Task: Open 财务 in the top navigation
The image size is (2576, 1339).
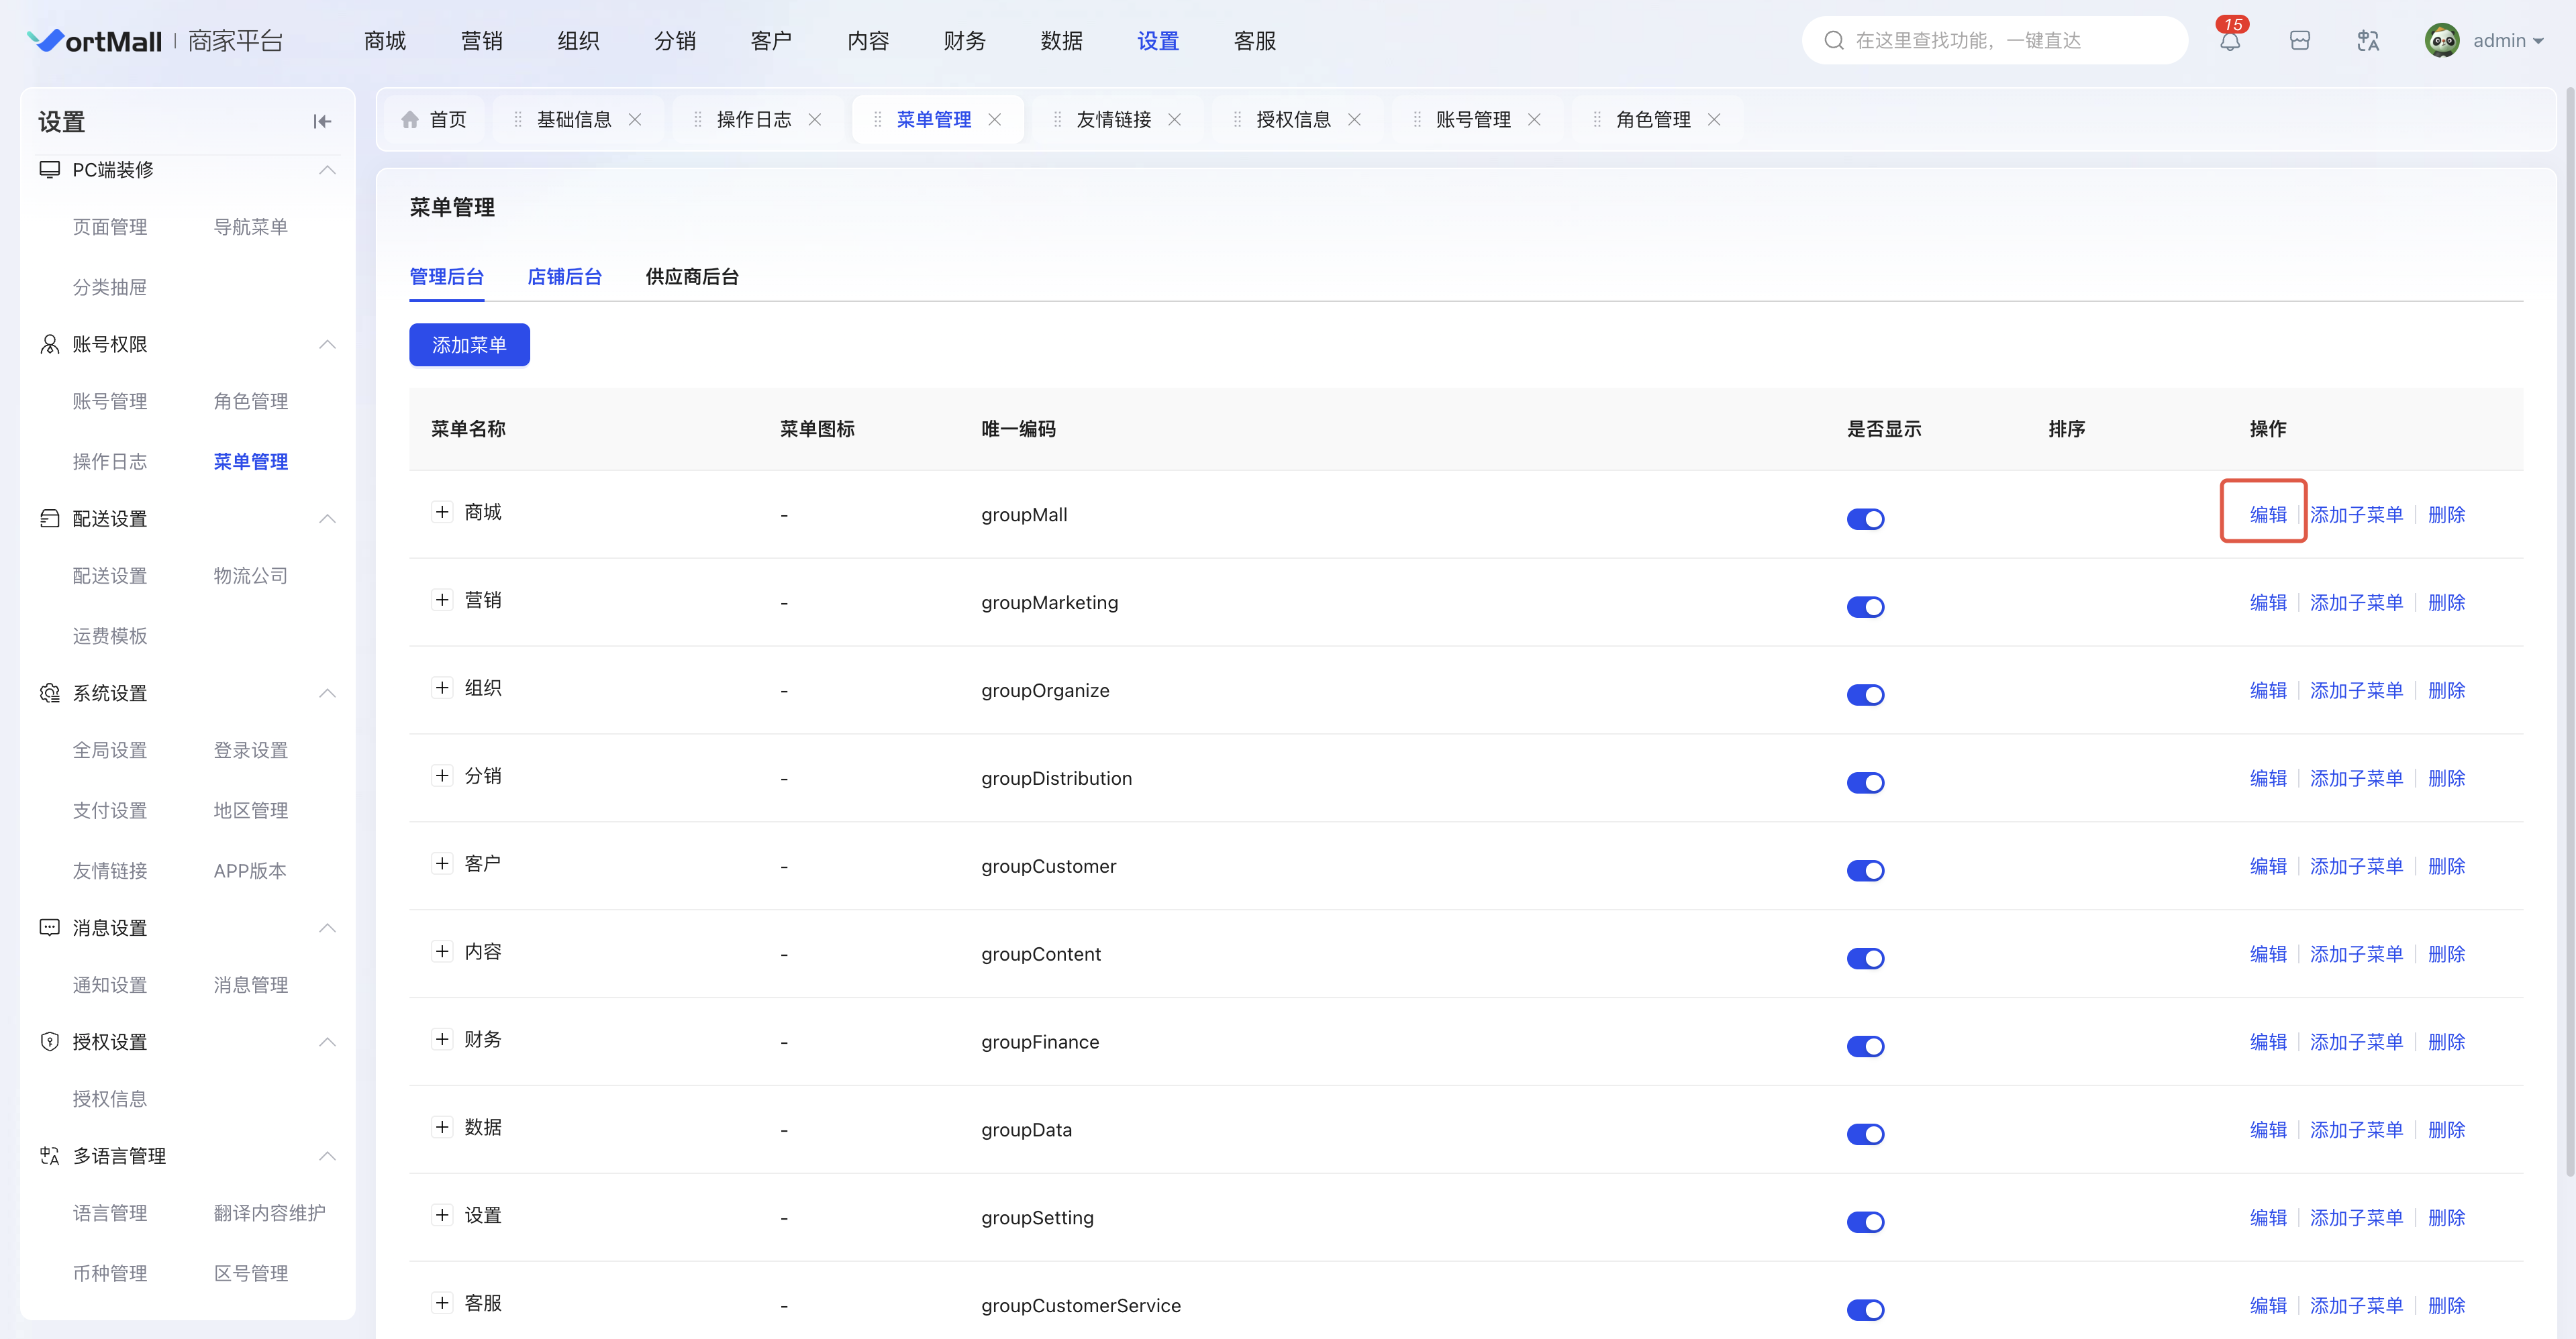Action: [964, 41]
